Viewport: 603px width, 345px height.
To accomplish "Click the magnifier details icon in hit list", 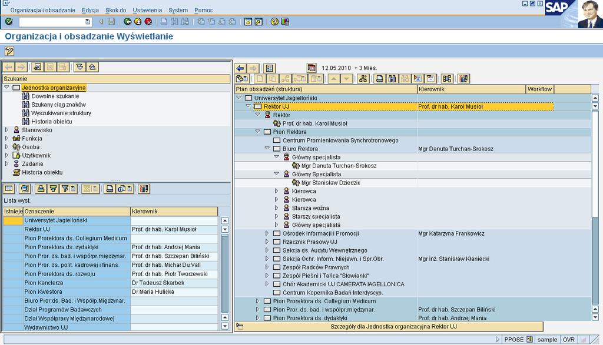I will [x=25, y=189].
